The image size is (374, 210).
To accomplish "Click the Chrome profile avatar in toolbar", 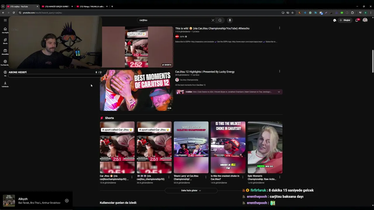I will point(365,13).
